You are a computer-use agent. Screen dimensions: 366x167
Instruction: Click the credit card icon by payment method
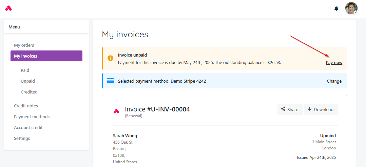coord(110,81)
